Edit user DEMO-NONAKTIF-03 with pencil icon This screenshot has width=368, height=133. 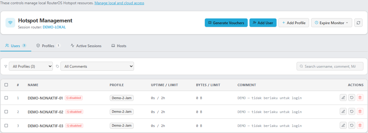click(x=343, y=125)
